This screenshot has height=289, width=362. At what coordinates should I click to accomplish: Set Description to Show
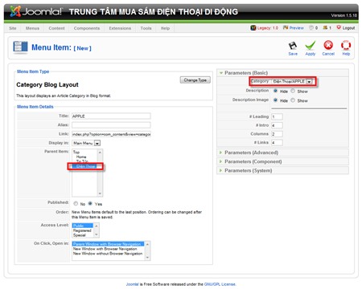coord(293,91)
